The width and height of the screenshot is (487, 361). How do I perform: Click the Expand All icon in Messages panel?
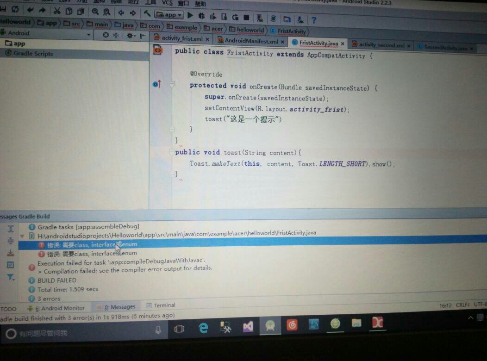point(11,229)
